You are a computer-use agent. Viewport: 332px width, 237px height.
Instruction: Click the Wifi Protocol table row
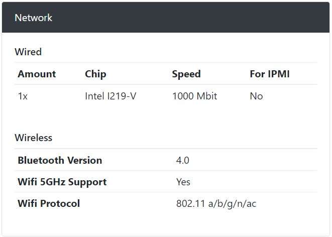(x=166, y=203)
